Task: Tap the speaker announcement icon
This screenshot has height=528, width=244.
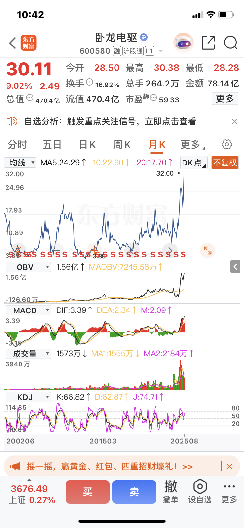Action: click(x=12, y=121)
